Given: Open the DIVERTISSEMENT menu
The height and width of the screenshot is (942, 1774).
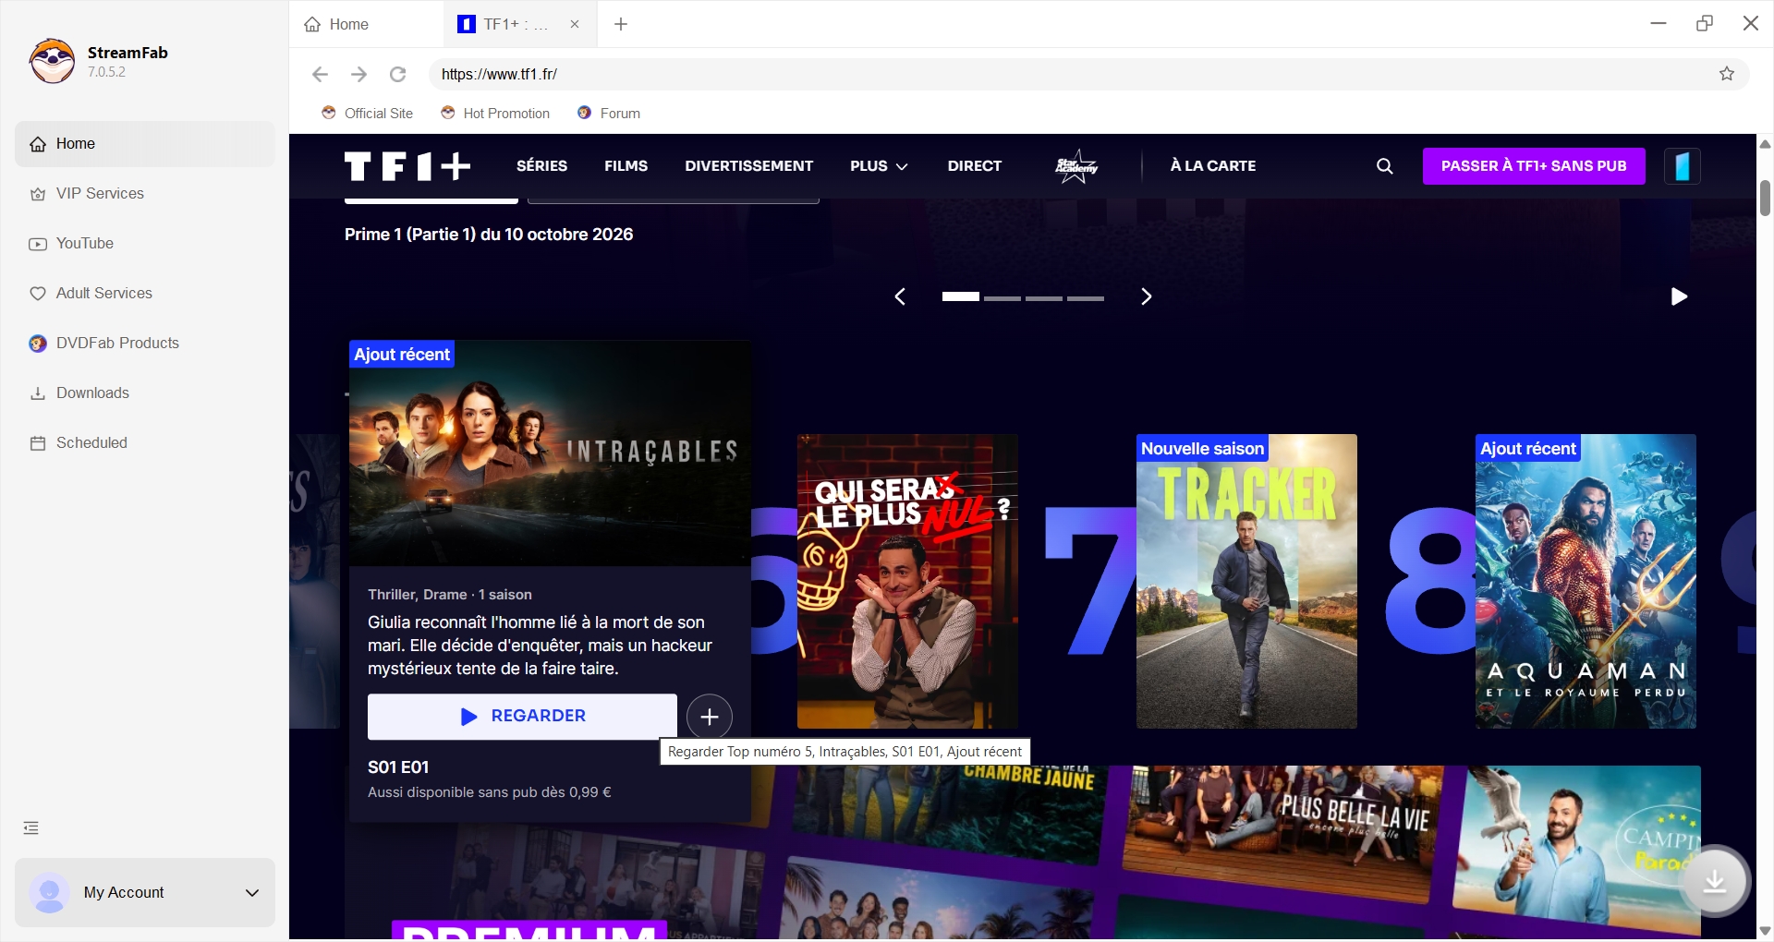Looking at the screenshot, I should pos(748,166).
